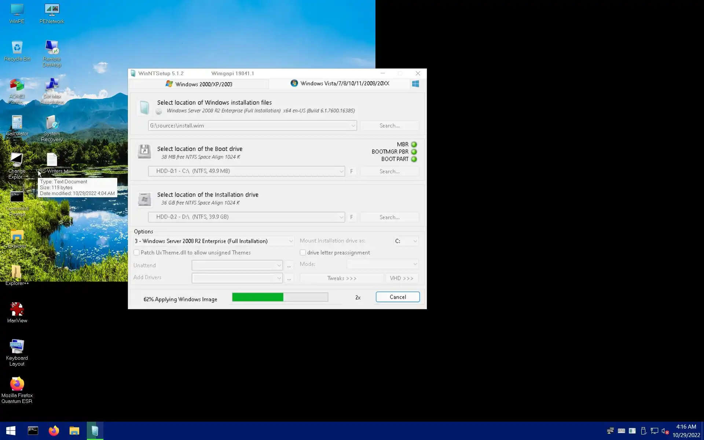This screenshot has width=704, height=440.
Task: Click the Tweaks >>> button
Action: [341, 278]
